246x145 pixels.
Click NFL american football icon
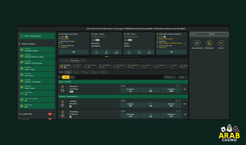pos(22,100)
